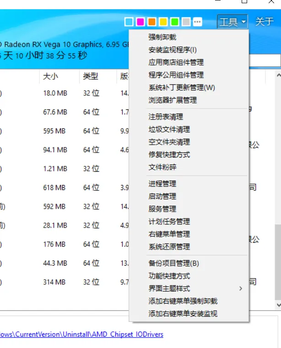The height and width of the screenshot is (348, 281).
Task: Click the scrollbar down arrow
Action: point(279,305)
